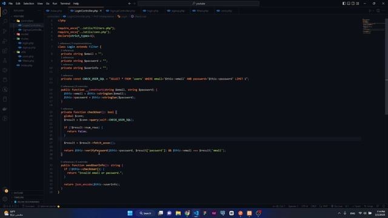
Task: Open the Source Control view
Action: 5,31
